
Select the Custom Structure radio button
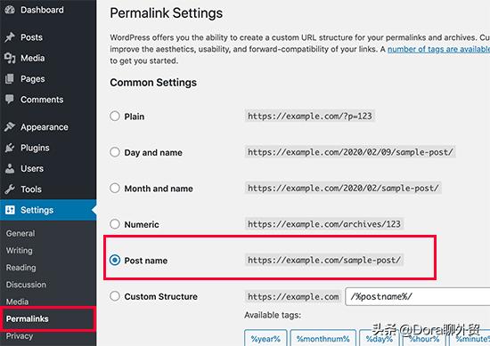point(115,296)
